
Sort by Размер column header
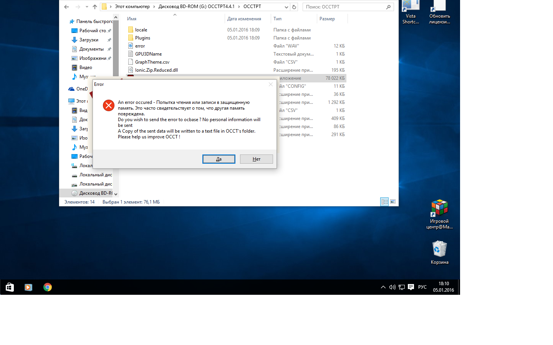[x=327, y=19]
